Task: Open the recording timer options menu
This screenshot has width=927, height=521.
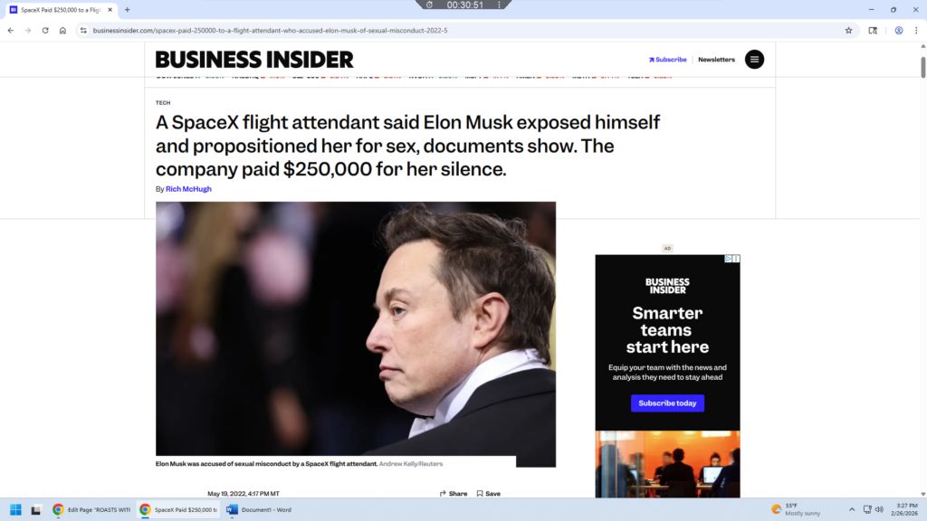Action: pyautogui.click(x=499, y=5)
